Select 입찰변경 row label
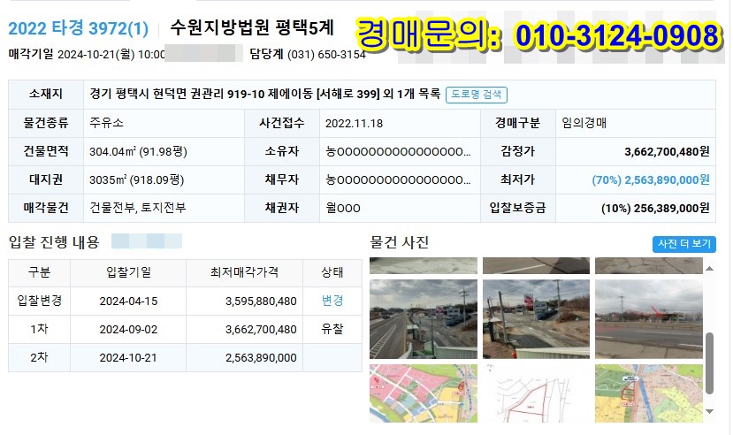This screenshot has width=733, height=435. tap(39, 301)
